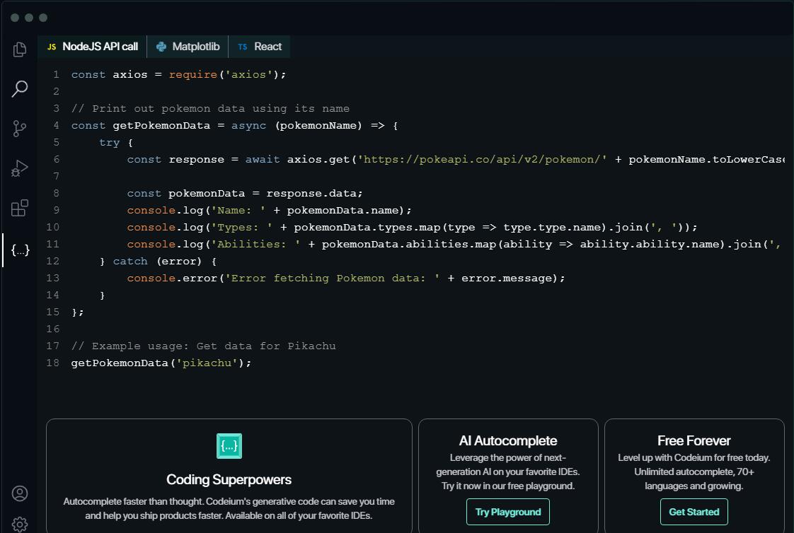794x533 pixels.
Task: Click the Get Started button
Action: point(694,512)
